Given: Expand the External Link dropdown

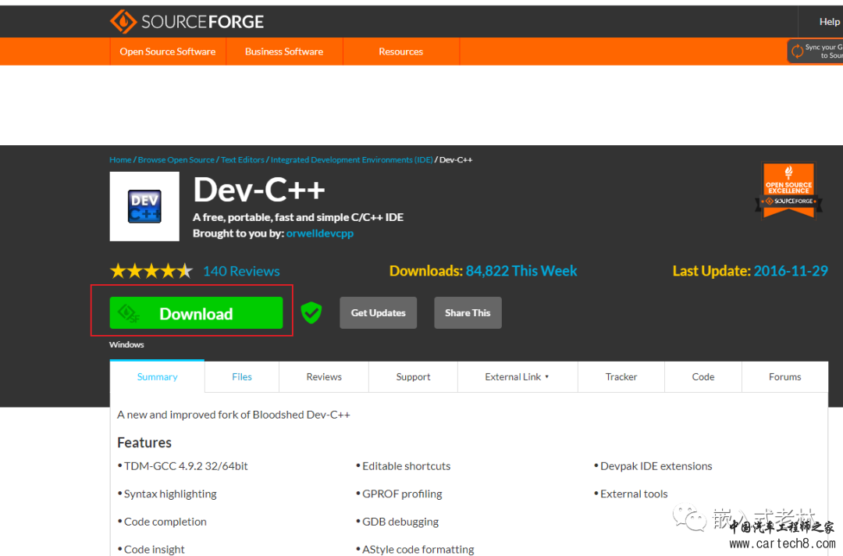Looking at the screenshot, I should pos(518,377).
